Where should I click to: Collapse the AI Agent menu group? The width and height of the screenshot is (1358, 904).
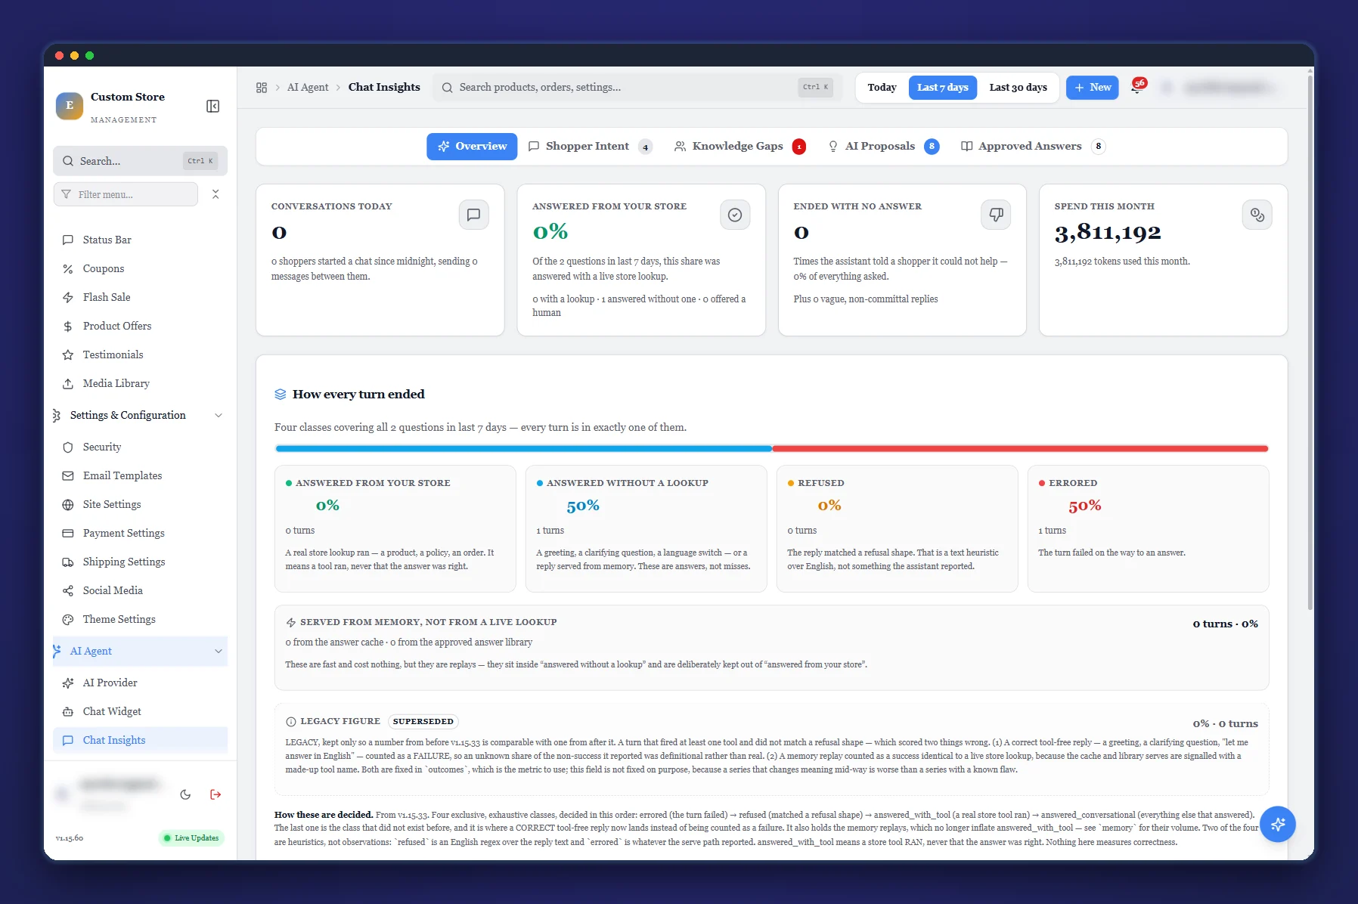[x=141, y=651]
